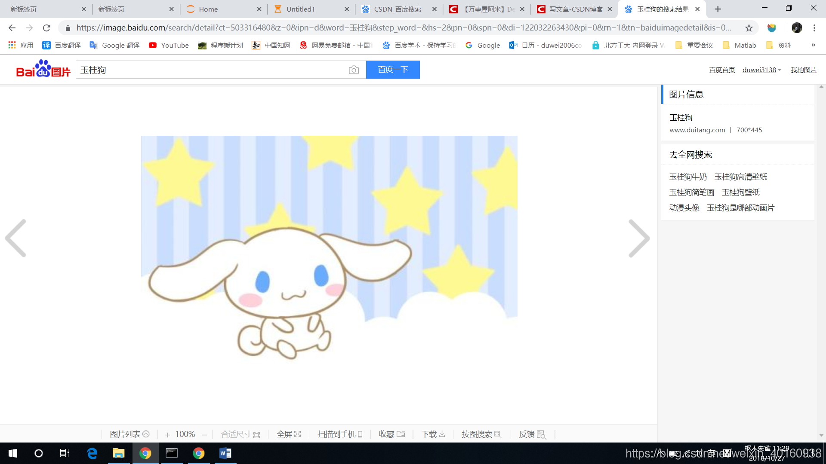Switch to the Untitled1 tab
The height and width of the screenshot is (464, 826).
point(311,9)
